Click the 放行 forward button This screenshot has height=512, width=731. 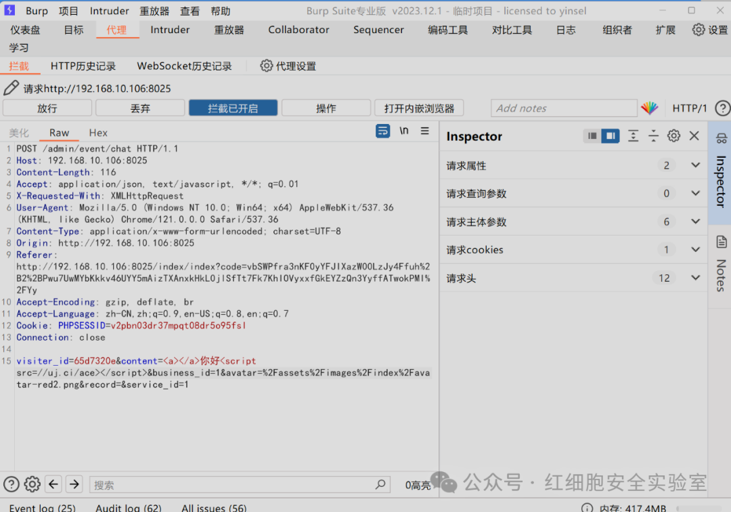pyautogui.click(x=47, y=108)
